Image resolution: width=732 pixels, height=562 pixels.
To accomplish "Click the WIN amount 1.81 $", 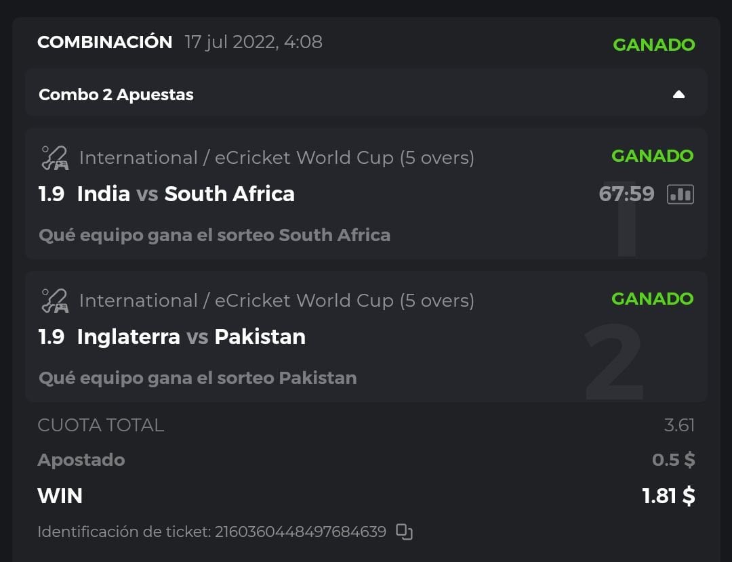I will pyautogui.click(x=668, y=496).
